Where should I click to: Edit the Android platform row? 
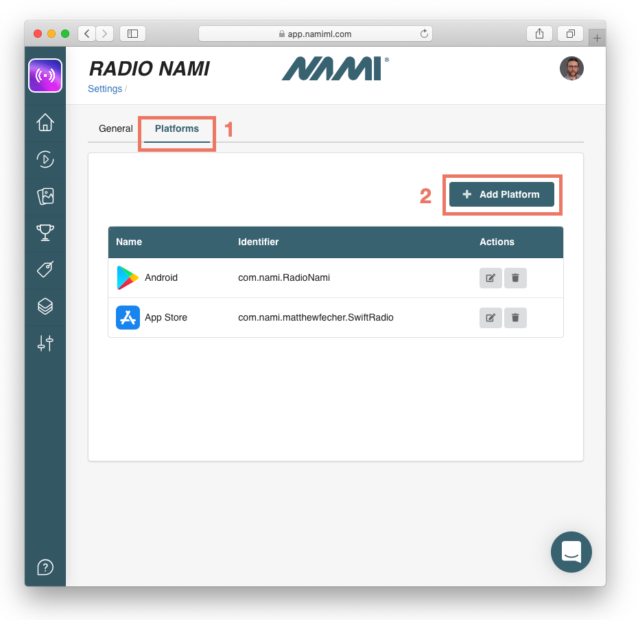click(491, 278)
